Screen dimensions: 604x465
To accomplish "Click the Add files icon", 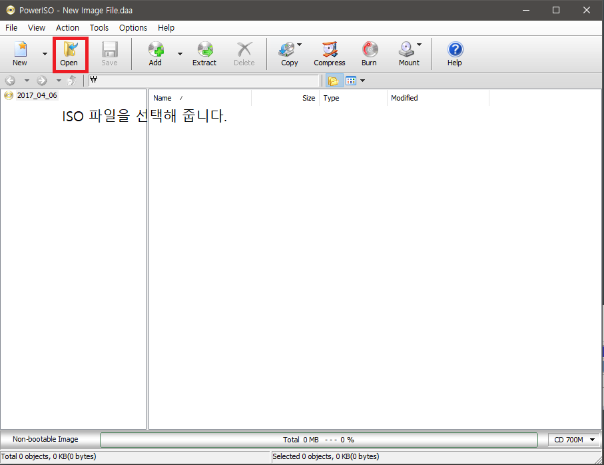I will [x=155, y=54].
